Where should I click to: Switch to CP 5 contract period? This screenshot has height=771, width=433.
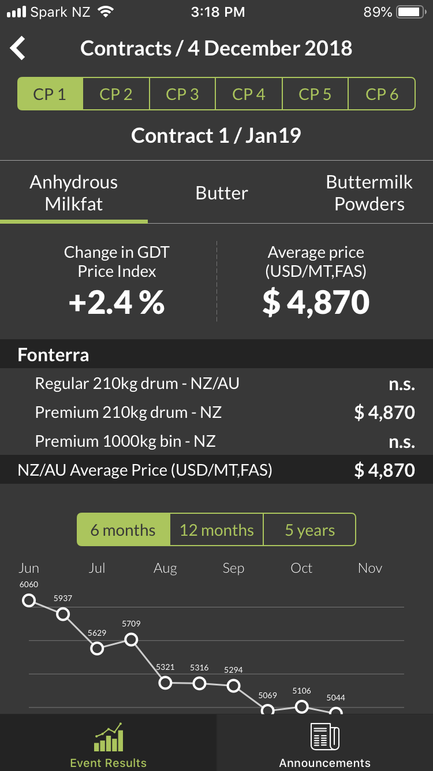(315, 94)
